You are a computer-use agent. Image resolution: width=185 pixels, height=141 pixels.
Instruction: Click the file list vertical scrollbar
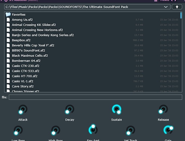click(x=181, y=15)
